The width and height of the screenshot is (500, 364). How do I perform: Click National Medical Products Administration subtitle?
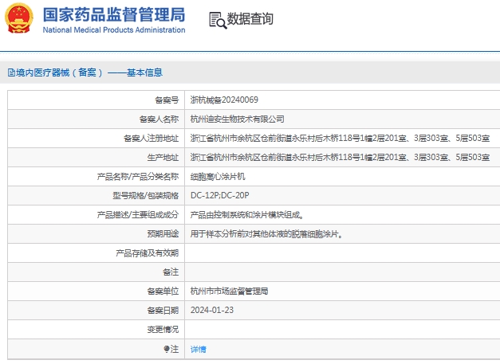(x=114, y=30)
